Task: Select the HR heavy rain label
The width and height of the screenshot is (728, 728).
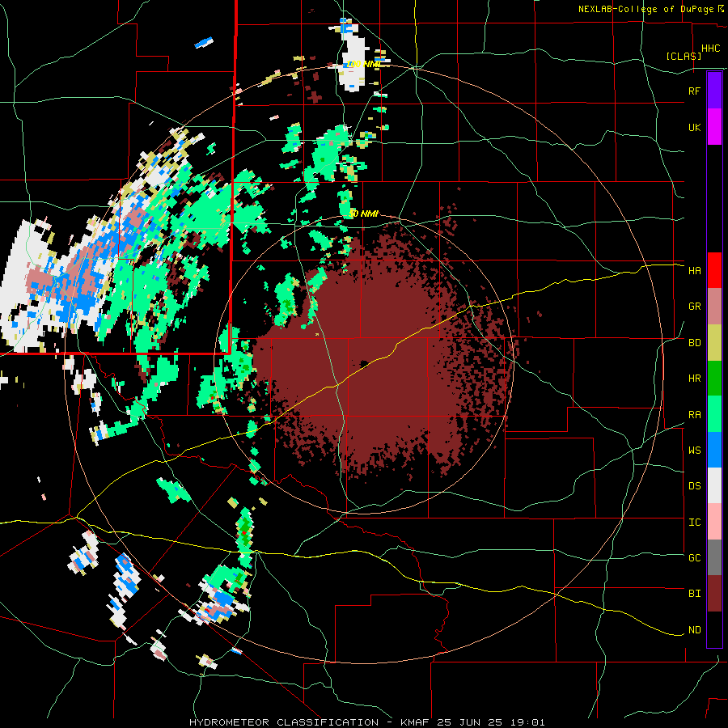Action: point(694,379)
